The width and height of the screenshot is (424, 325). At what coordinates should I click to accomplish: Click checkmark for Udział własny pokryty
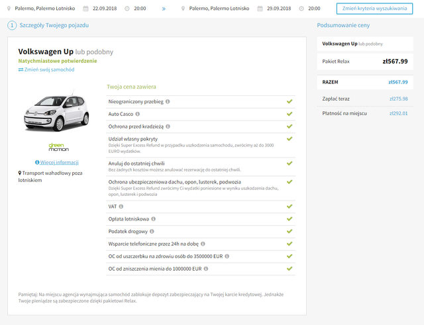[x=290, y=138]
